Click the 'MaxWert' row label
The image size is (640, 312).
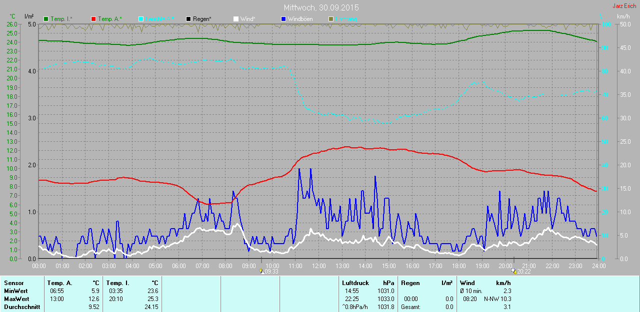click(16, 299)
